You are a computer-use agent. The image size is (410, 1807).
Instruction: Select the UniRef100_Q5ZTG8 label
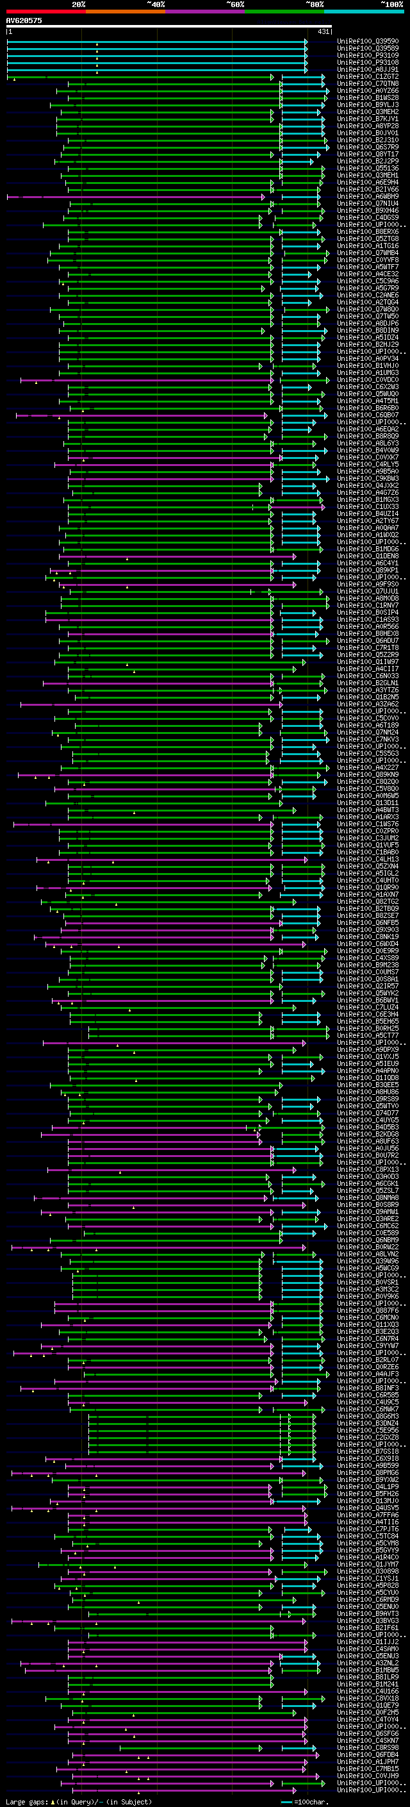[368, 238]
